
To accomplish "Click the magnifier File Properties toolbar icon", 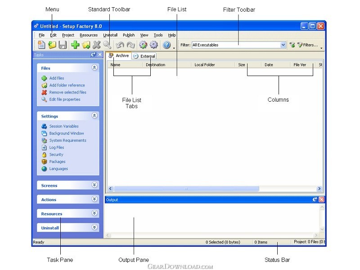I will point(107,45).
